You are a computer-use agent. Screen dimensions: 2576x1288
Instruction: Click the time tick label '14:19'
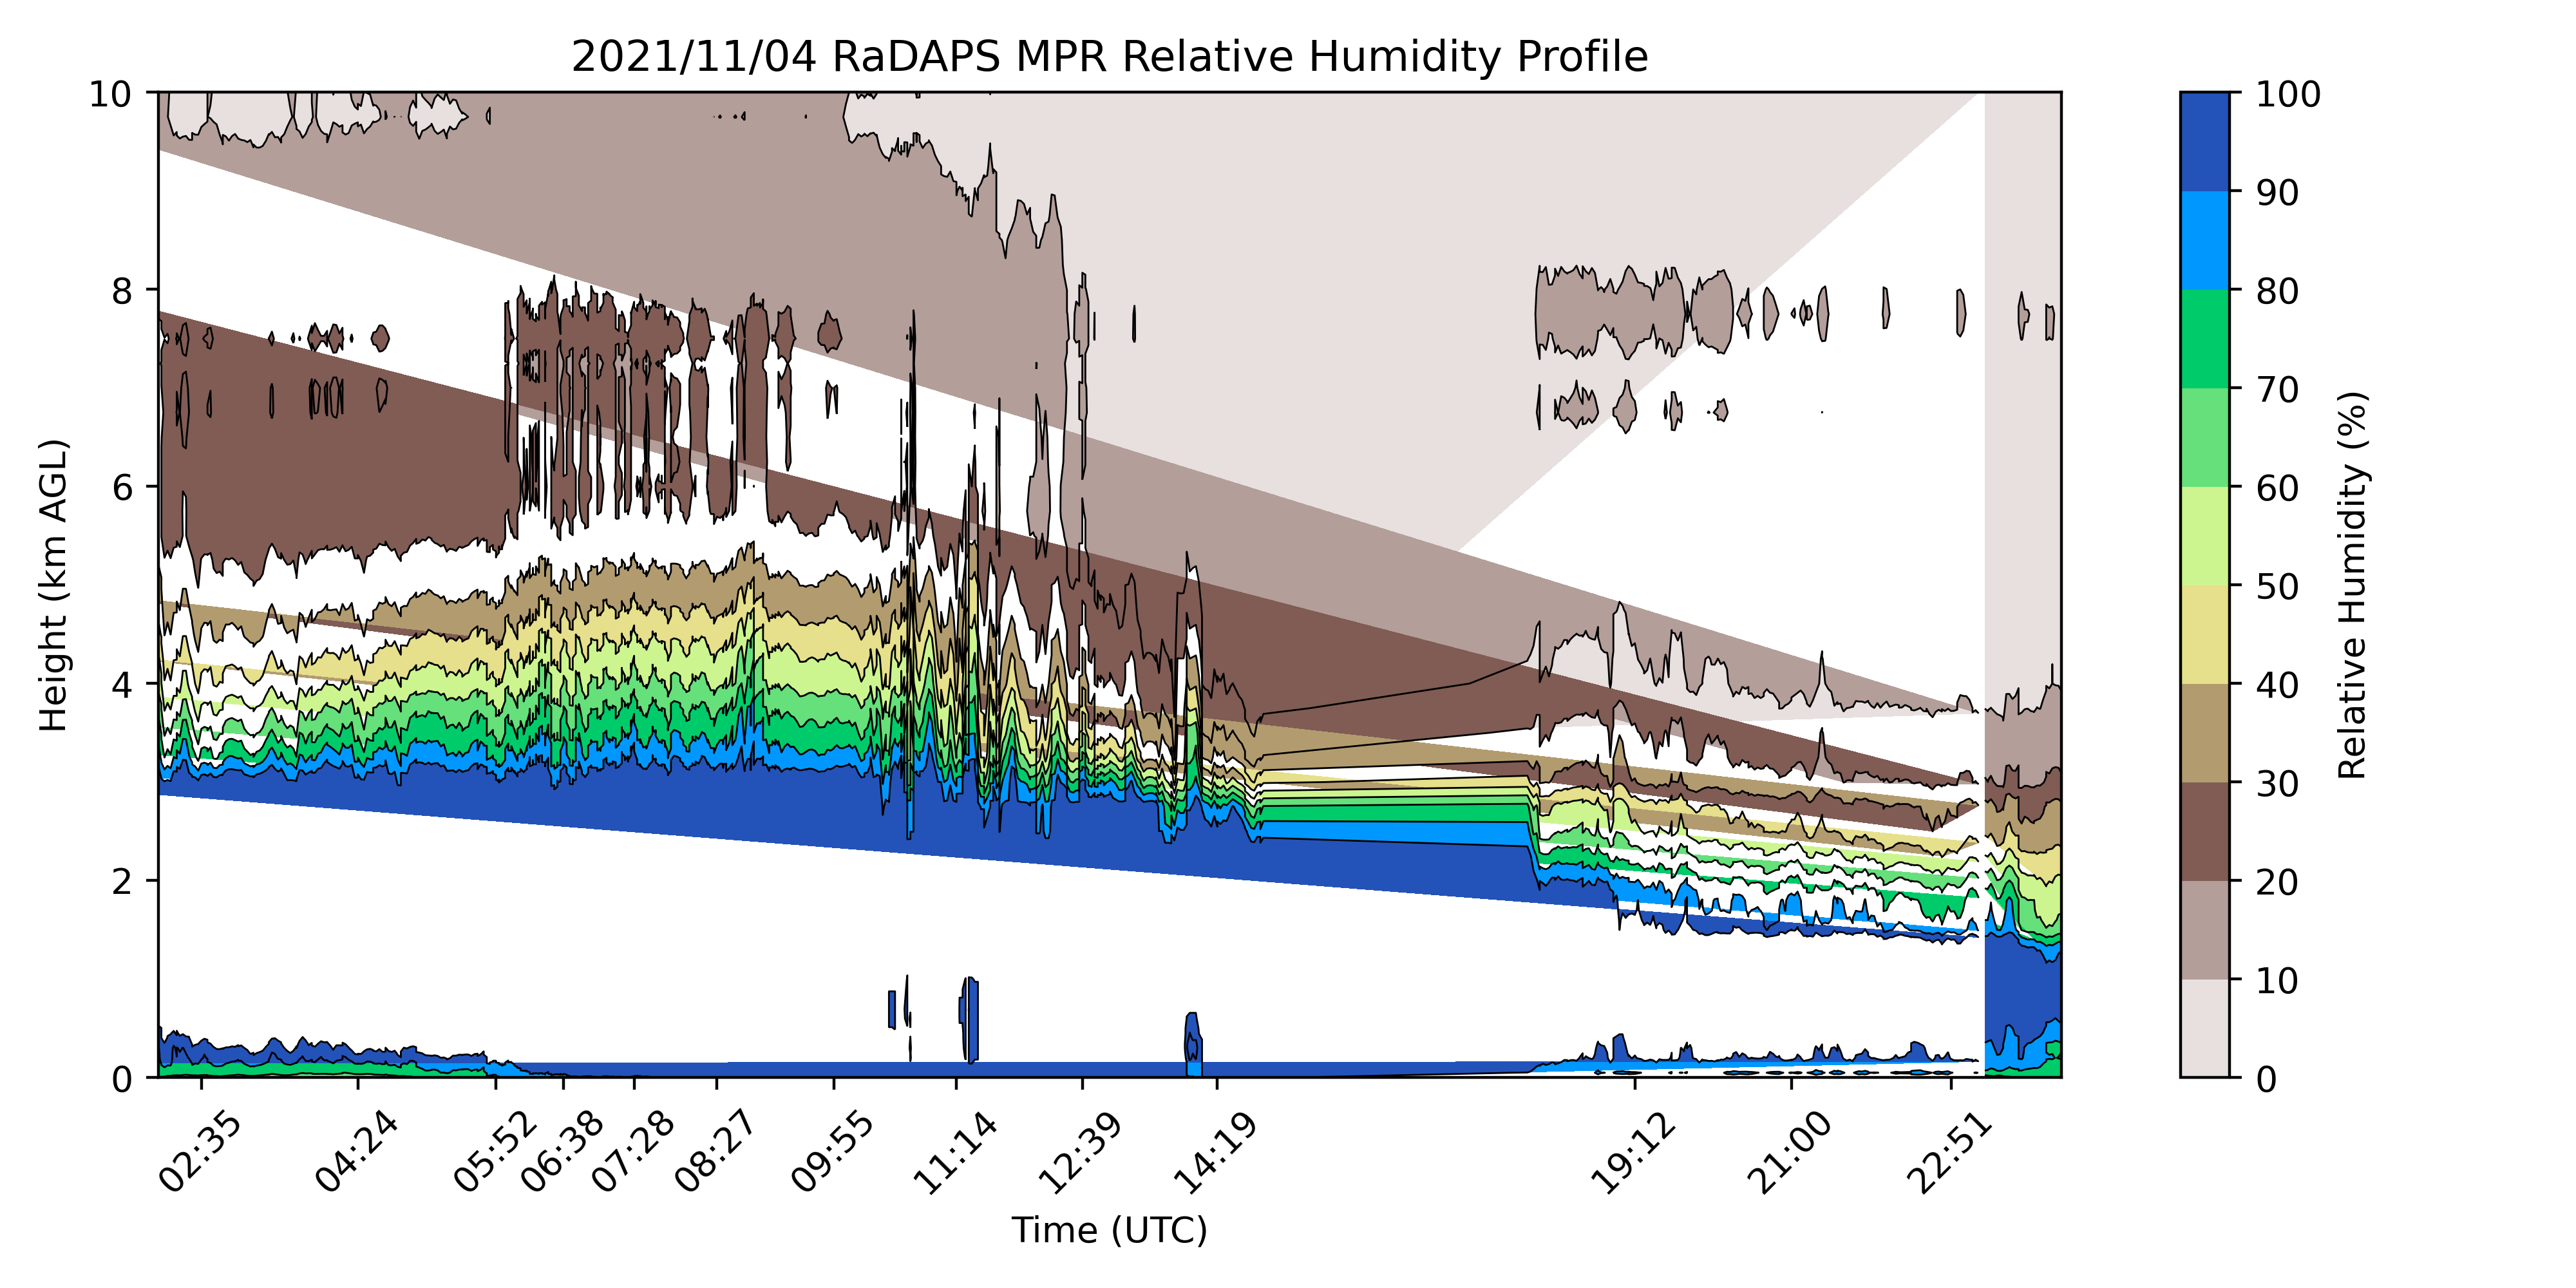point(1215,1152)
